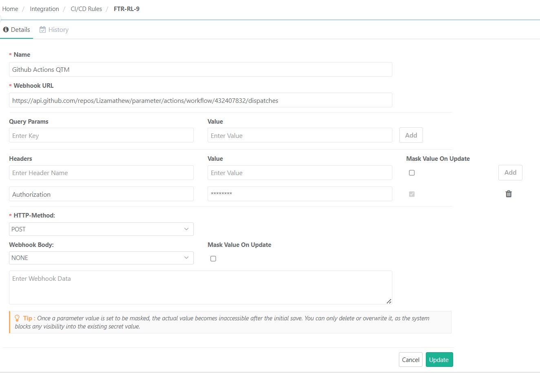
Task: Open the HTTP-Method dropdown showing POST
Action: click(x=101, y=229)
